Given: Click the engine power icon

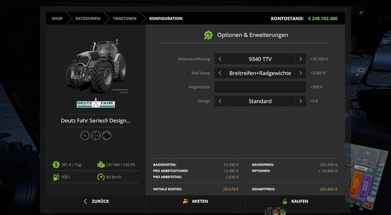Looking at the screenshot, I should pyautogui.click(x=101, y=165).
